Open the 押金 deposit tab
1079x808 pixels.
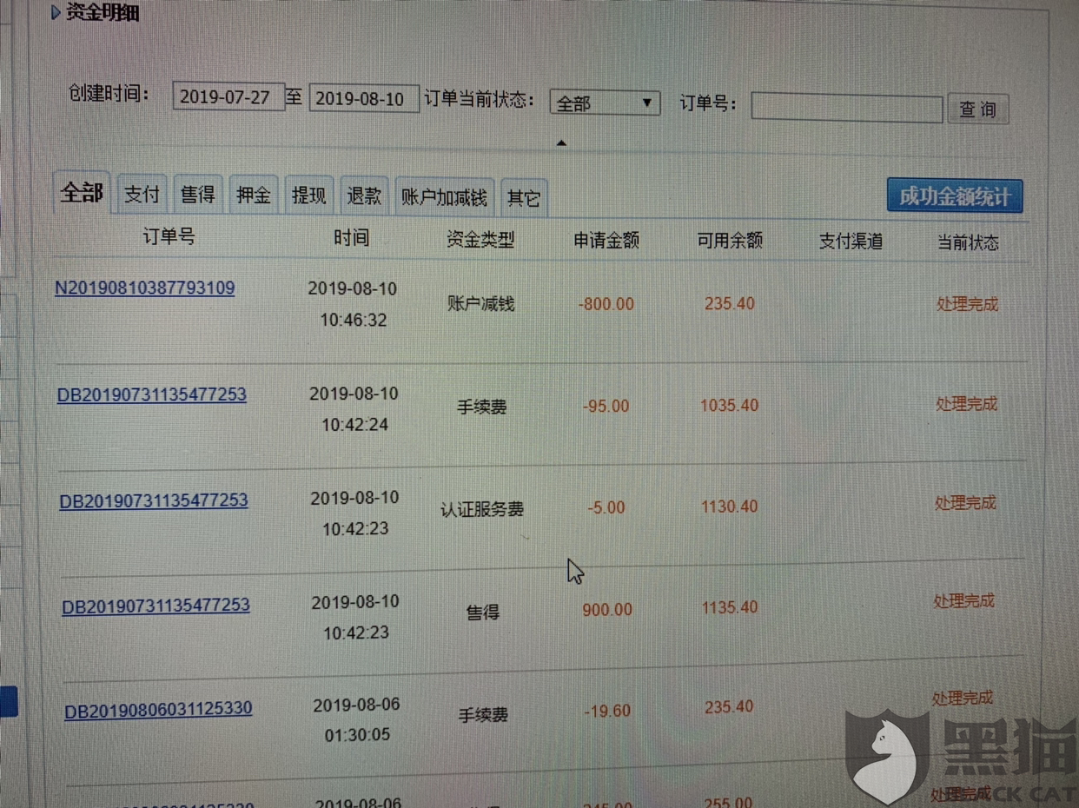point(253,195)
